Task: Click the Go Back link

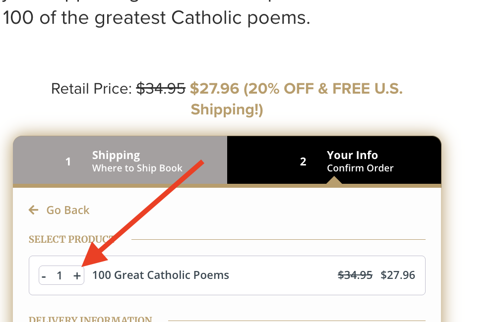Action: [67, 210]
